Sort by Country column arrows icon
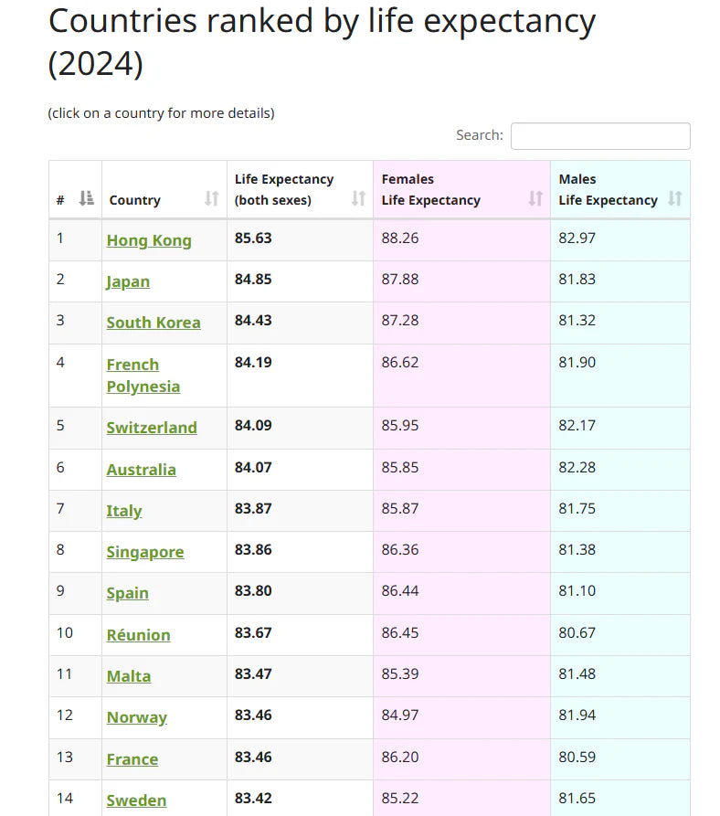This screenshot has height=816, width=720. click(x=212, y=198)
